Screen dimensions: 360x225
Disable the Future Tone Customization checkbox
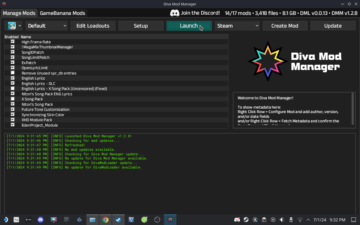[x=13, y=109]
